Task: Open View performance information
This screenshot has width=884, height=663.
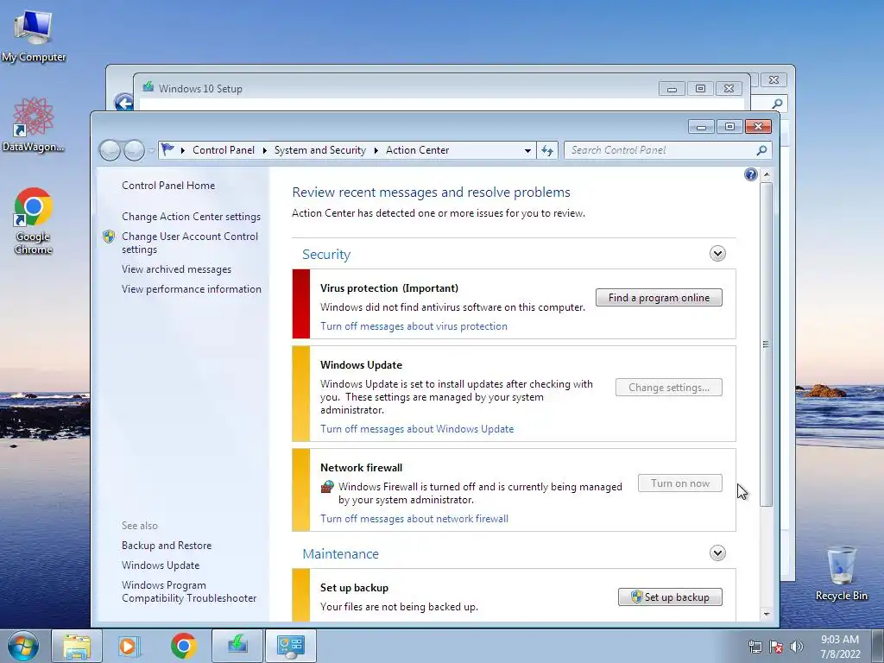Action: (192, 289)
